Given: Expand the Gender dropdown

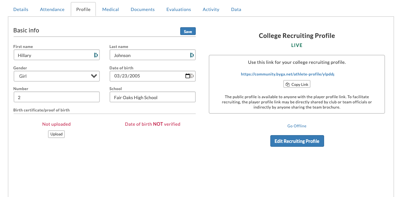Looking at the screenshot, I should [x=57, y=76].
